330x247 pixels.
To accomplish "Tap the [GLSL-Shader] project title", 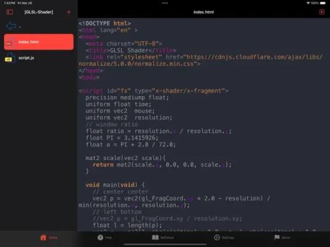I will tap(39, 12).
